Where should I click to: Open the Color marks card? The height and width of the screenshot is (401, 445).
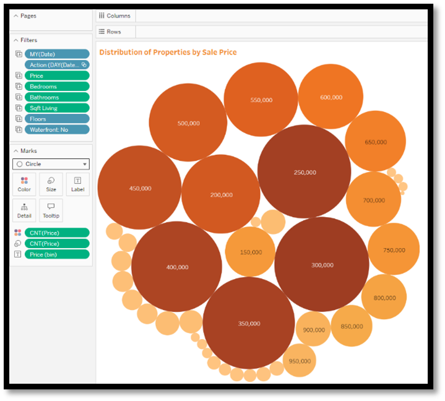24,184
